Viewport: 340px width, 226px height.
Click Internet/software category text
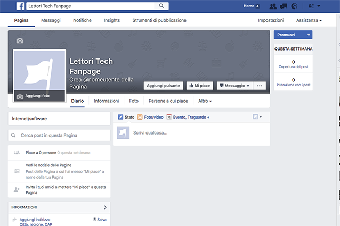pos(29,119)
